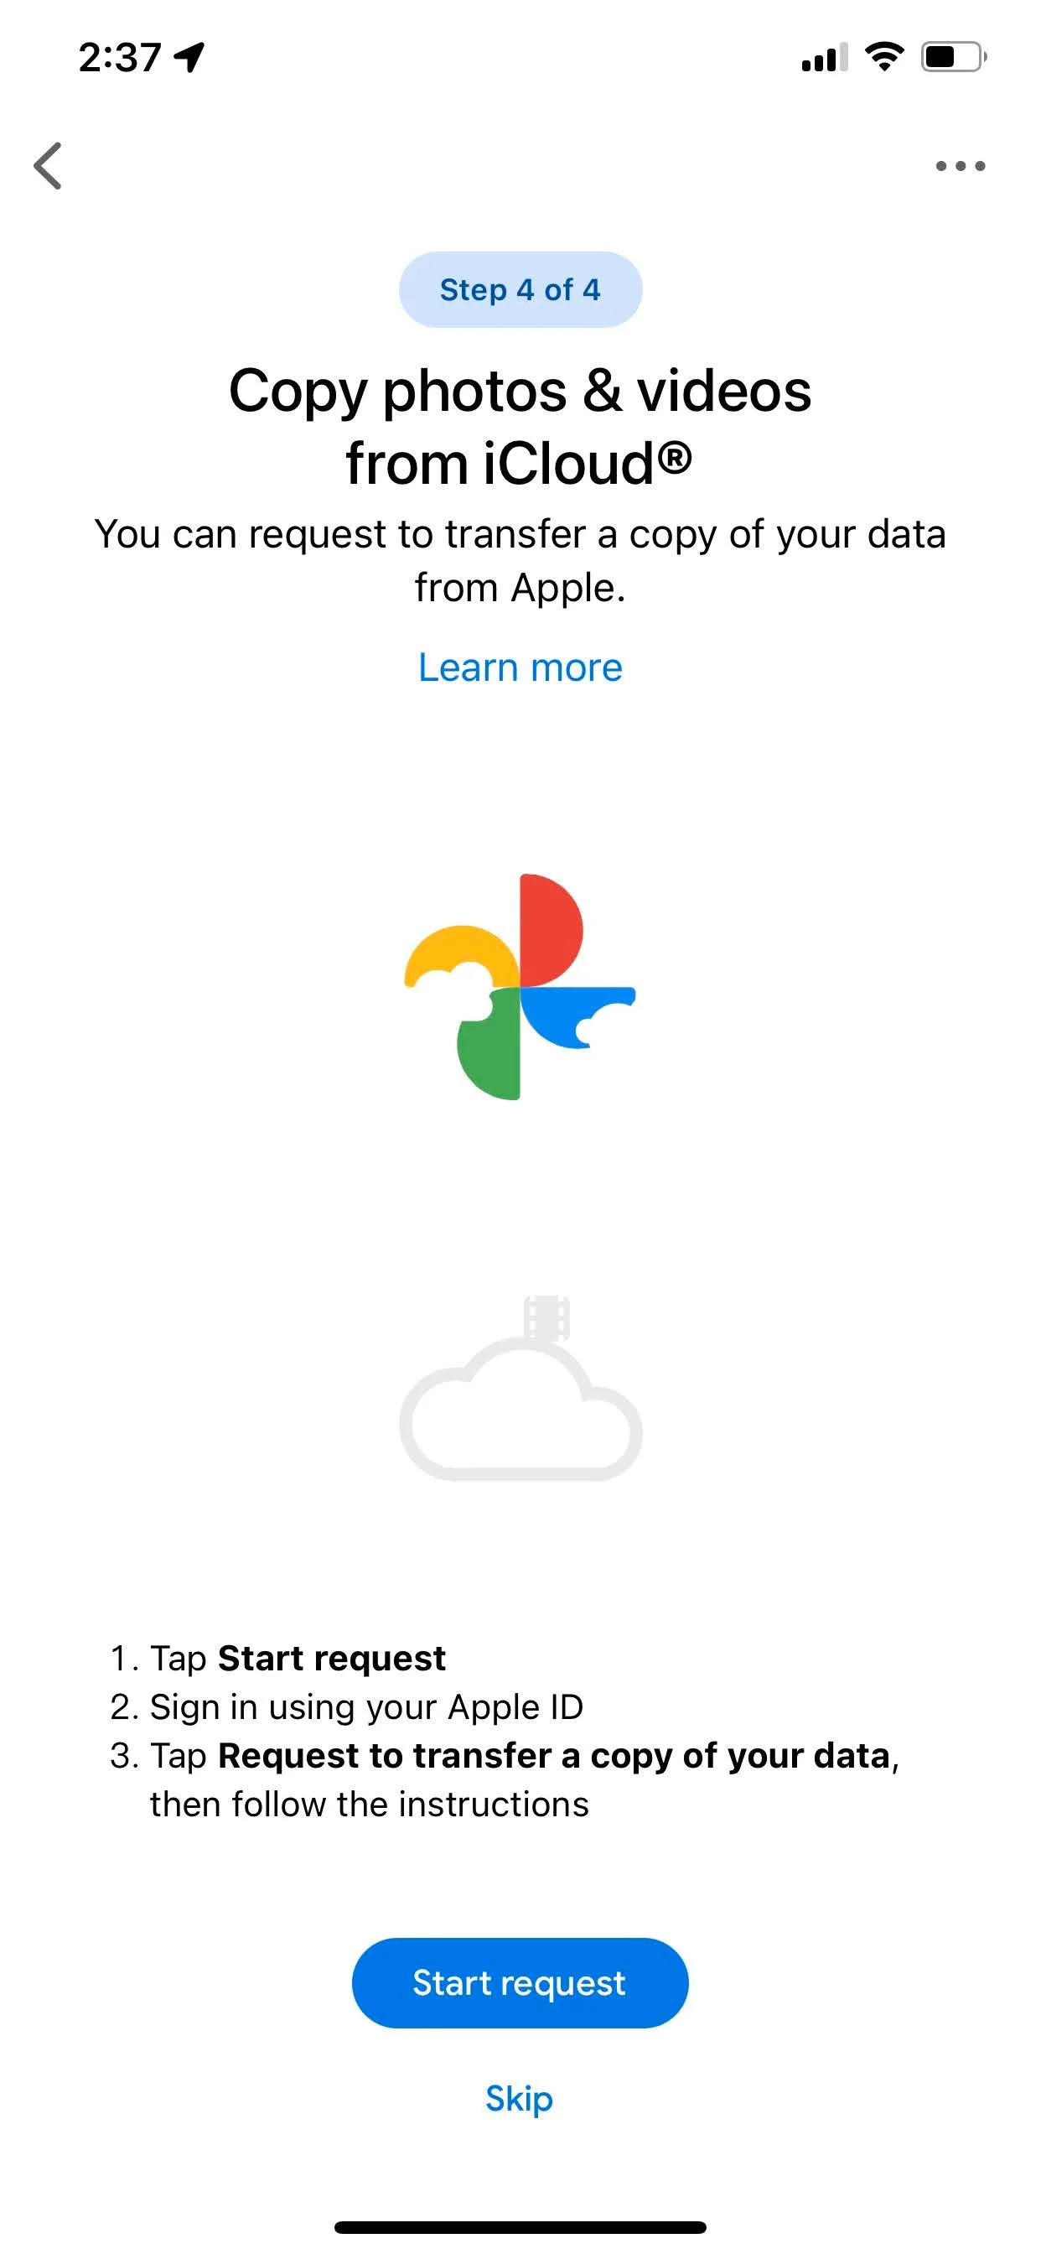Tap instruction one, Tap Start request
Image resolution: width=1041 pixels, height=2254 pixels.
(x=278, y=1658)
